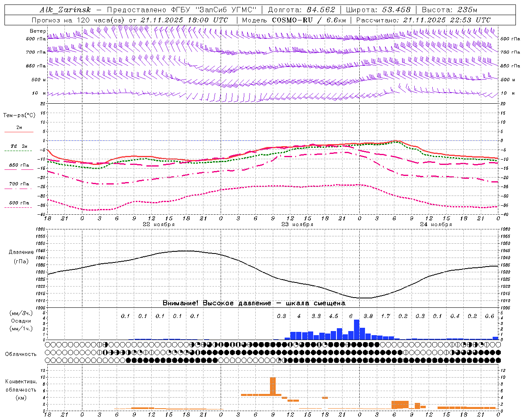This screenshot has height=418, width=522.
Task: Click the '(гПа)' unit under Давление
Action: 21,262
